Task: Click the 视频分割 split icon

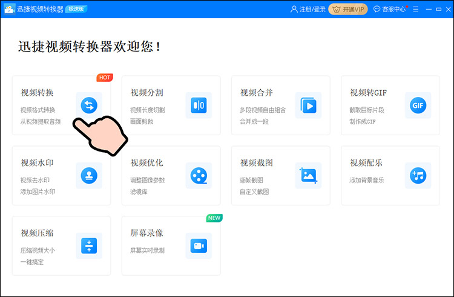Action: (199, 105)
